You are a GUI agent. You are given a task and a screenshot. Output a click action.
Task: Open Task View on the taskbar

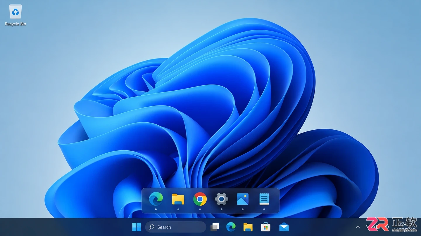tap(215, 227)
